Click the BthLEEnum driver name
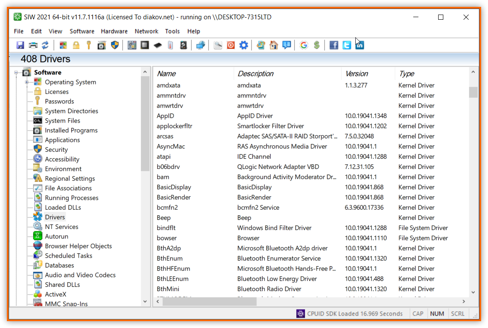 click(x=173, y=279)
